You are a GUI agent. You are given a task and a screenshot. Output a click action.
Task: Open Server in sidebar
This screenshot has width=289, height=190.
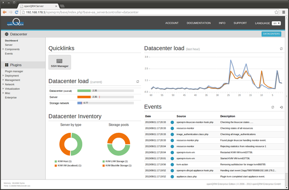tap(9, 45)
